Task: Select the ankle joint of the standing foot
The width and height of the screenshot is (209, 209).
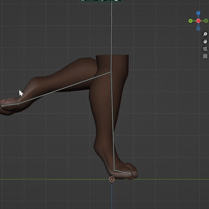Action: click(x=114, y=170)
